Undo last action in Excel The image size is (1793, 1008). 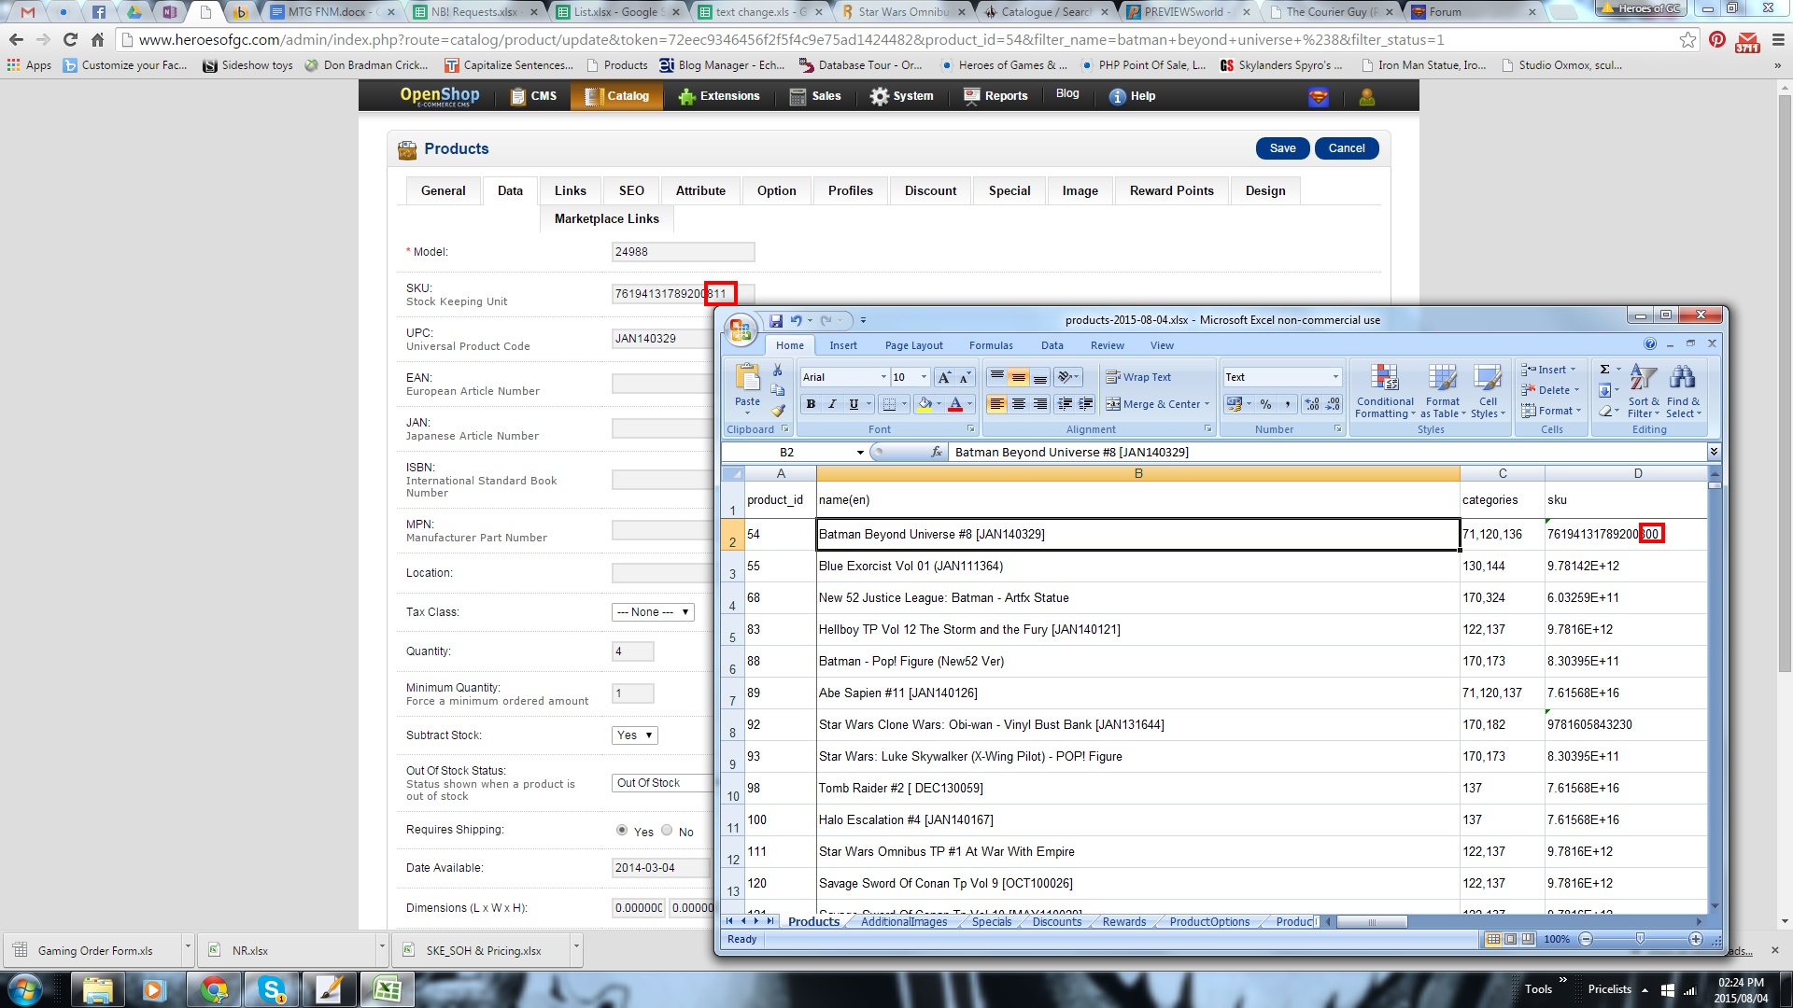click(796, 320)
